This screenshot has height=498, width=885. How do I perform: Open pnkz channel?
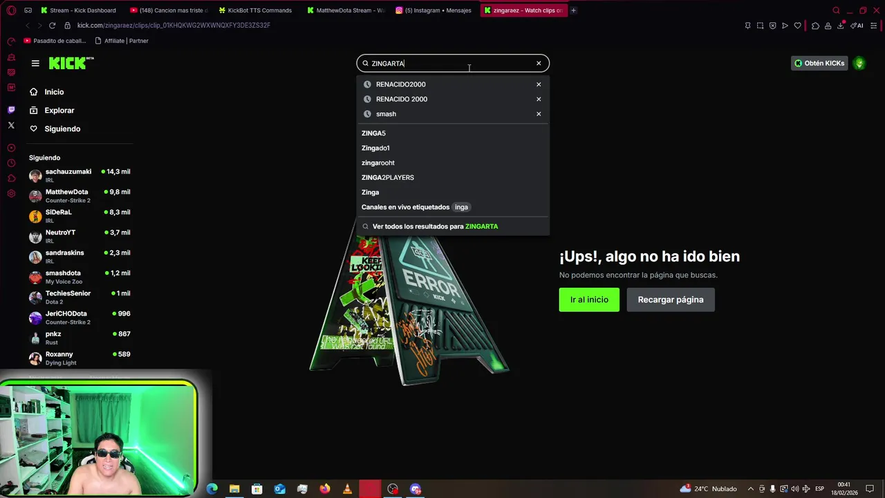pos(80,338)
